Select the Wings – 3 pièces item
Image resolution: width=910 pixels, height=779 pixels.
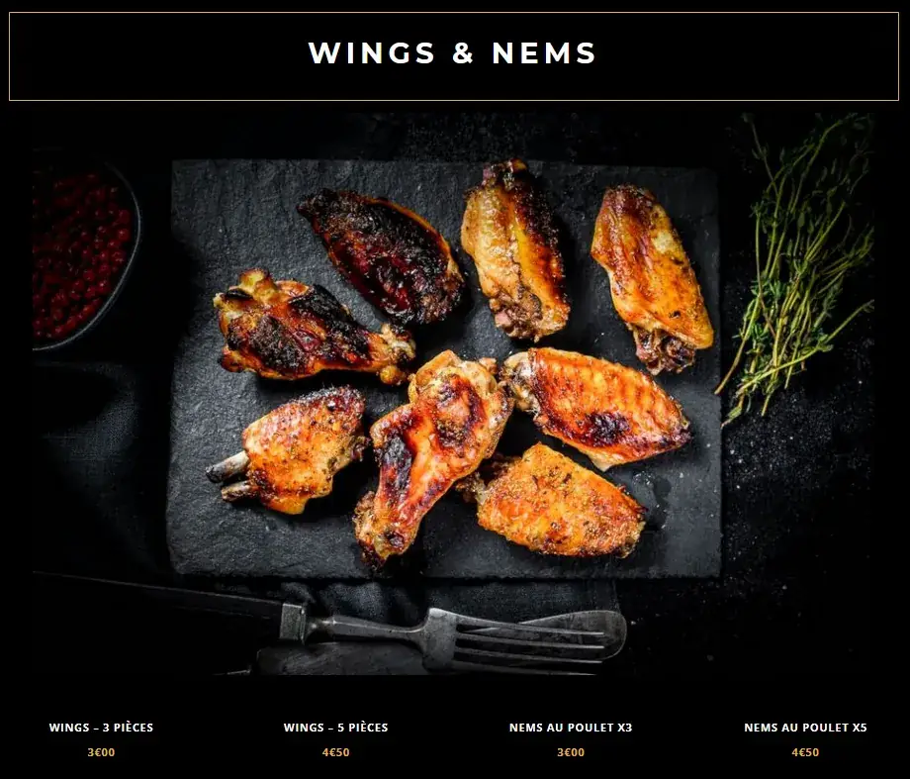pyautogui.click(x=101, y=728)
